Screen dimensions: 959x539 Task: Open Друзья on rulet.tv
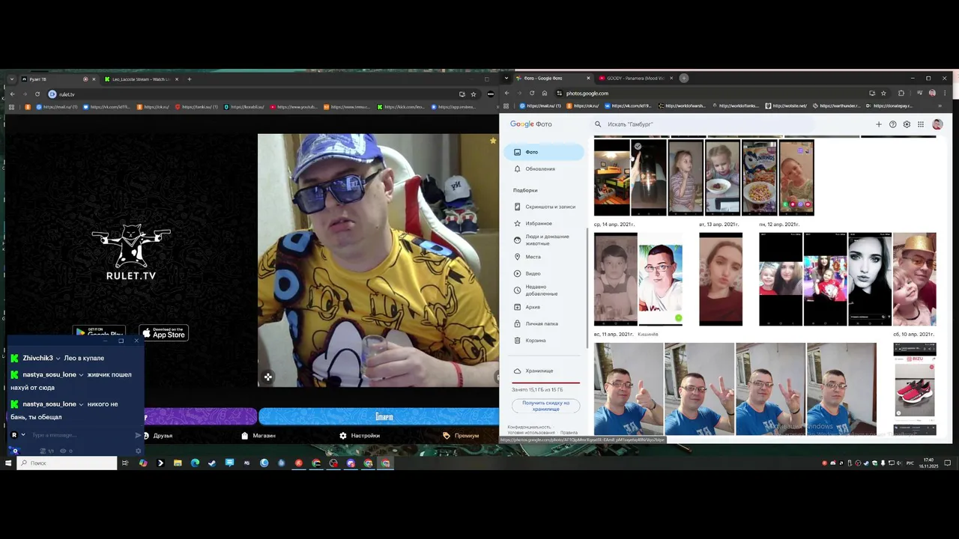(158, 436)
